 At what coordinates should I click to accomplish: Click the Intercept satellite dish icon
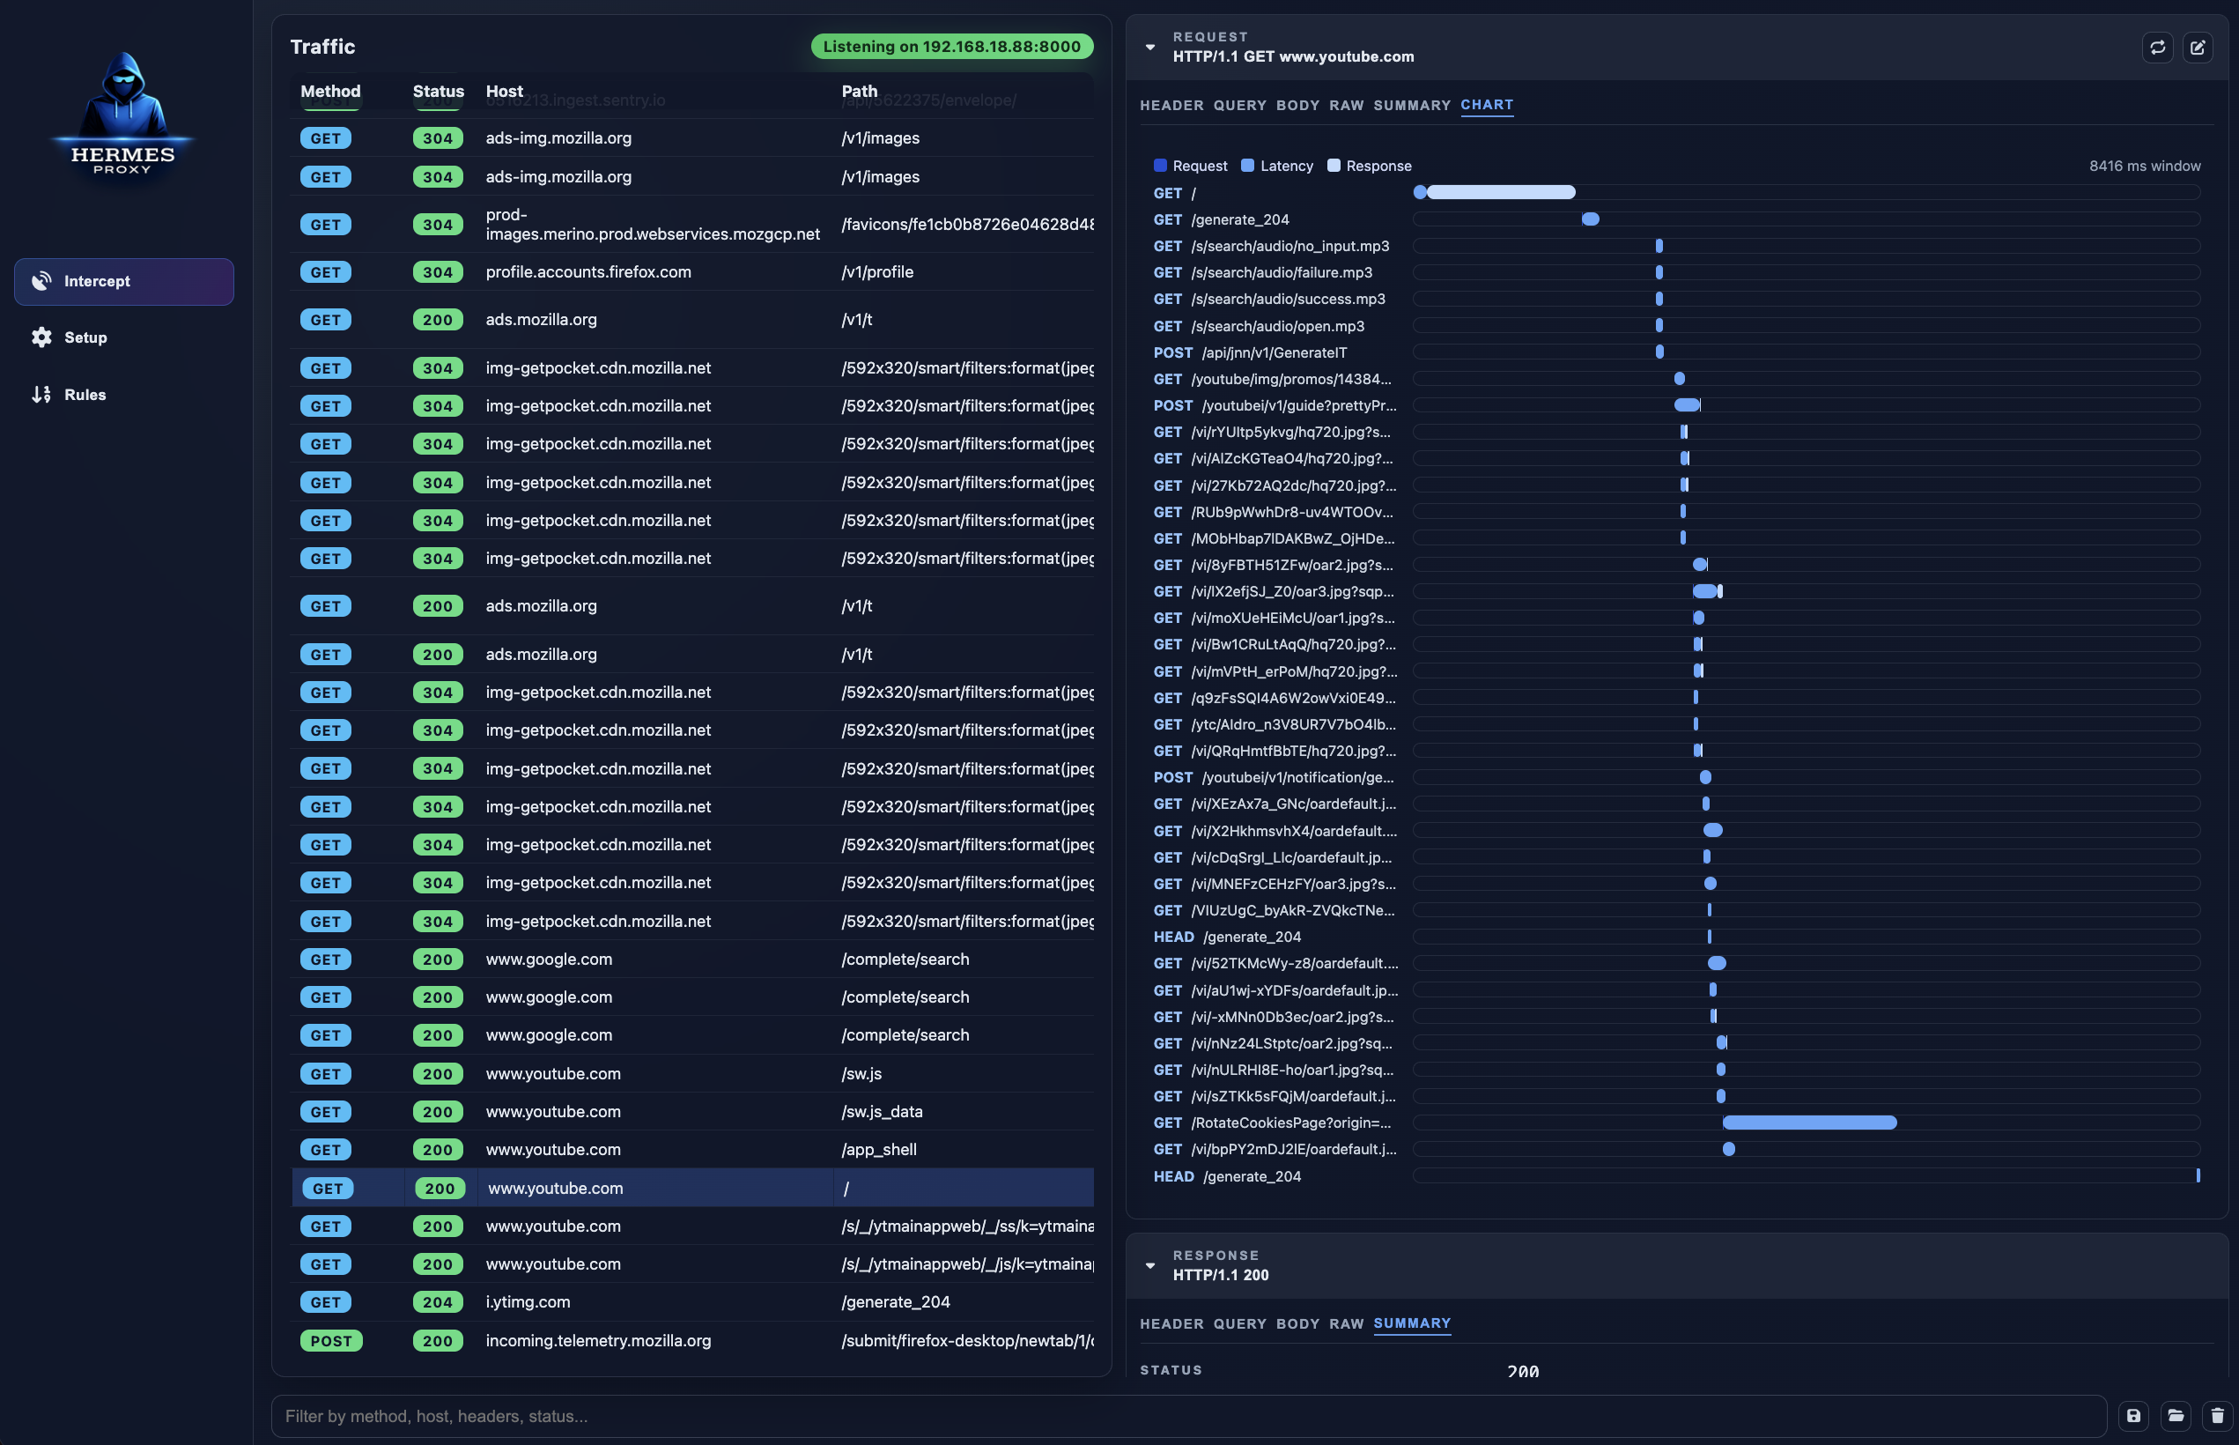point(41,280)
